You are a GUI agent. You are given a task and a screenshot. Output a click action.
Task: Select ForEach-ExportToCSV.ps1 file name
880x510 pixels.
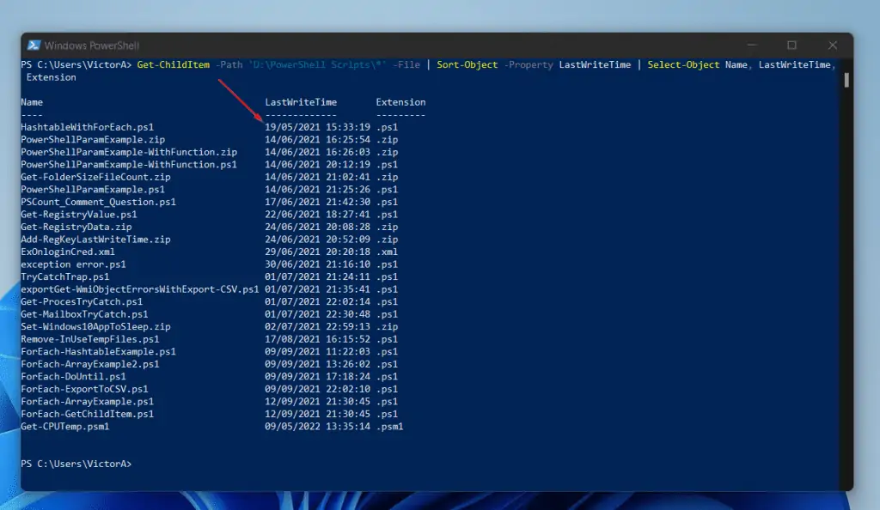coord(84,389)
